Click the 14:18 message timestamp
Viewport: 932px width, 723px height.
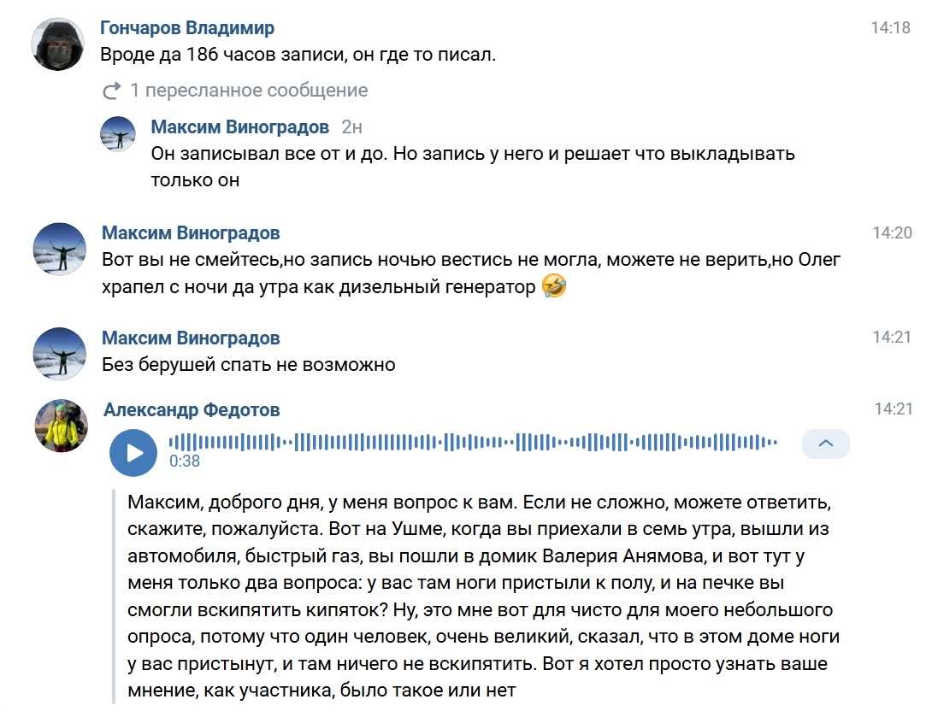pyautogui.click(x=890, y=28)
